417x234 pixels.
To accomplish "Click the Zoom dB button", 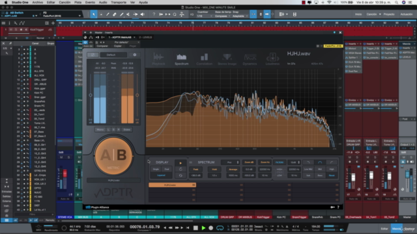I will (249, 162).
